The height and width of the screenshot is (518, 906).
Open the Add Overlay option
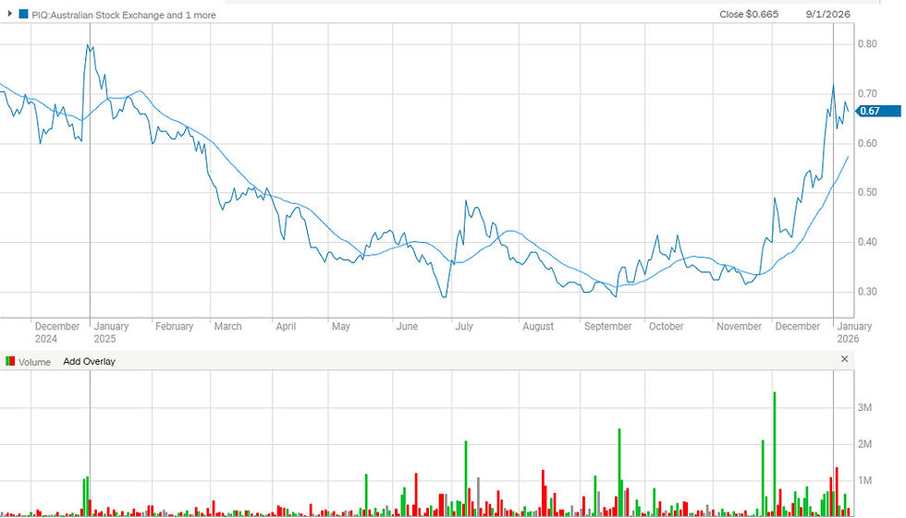tap(89, 362)
